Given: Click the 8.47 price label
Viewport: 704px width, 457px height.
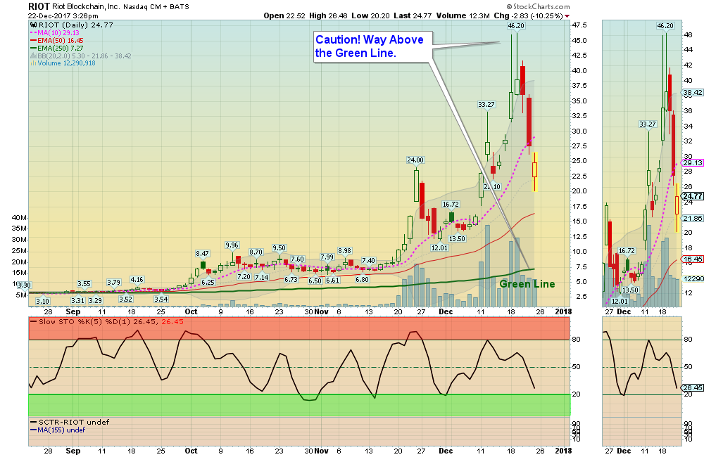Looking at the screenshot, I should (203, 253).
